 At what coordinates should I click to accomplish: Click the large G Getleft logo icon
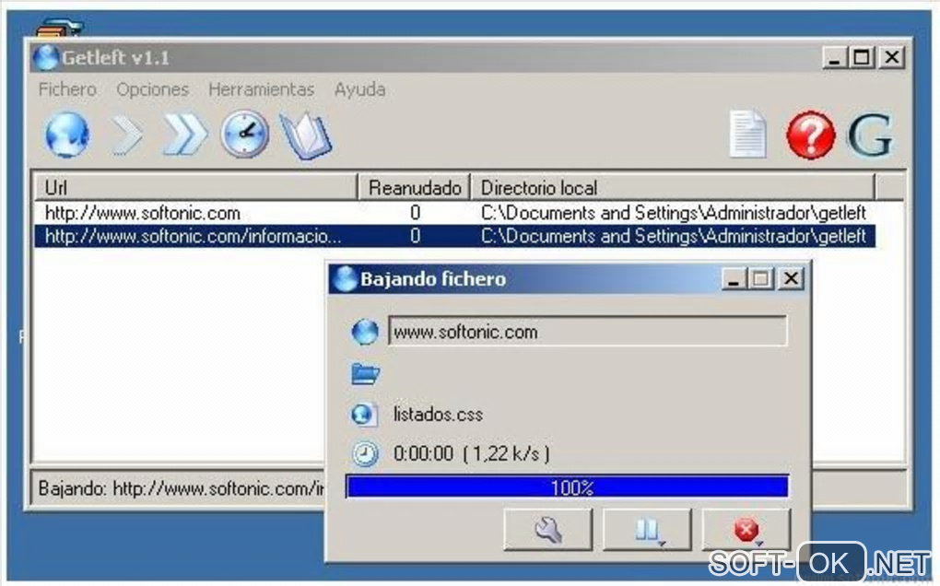click(870, 135)
